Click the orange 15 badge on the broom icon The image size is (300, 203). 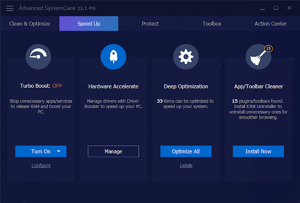pos(269,49)
